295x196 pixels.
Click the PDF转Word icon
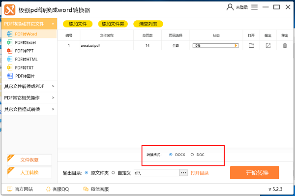(10, 34)
